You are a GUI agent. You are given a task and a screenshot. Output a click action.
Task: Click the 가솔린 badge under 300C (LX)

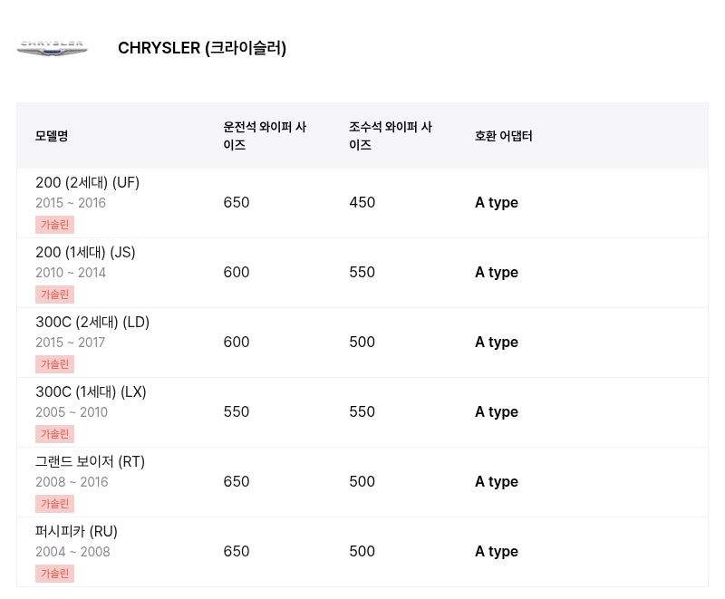[x=54, y=434]
